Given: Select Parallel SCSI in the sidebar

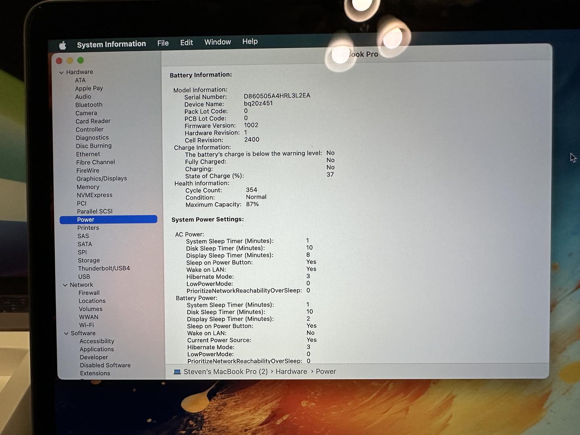Looking at the screenshot, I should (x=95, y=211).
